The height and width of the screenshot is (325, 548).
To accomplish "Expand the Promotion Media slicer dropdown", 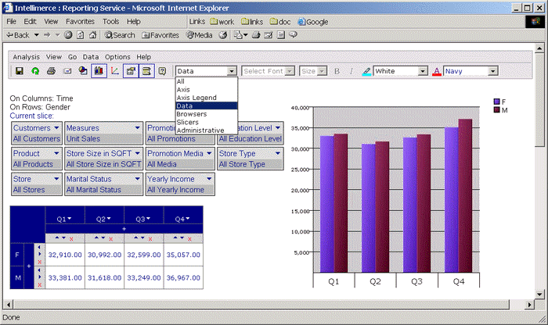I will tap(209, 153).
